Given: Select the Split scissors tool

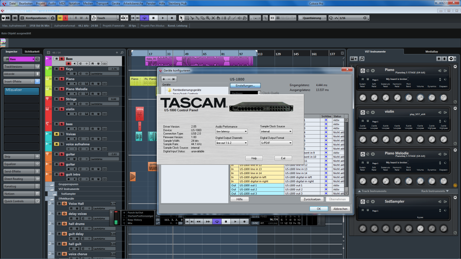Looking at the screenshot, I should (192, 18).
